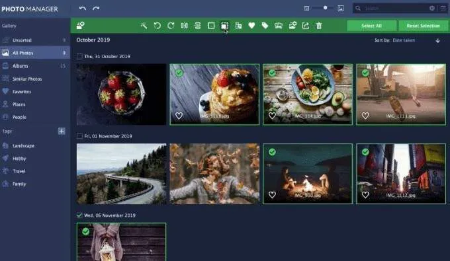450x261 pixels.
Task: Click the undo arrow in the title bar
Action: [83, 9]
